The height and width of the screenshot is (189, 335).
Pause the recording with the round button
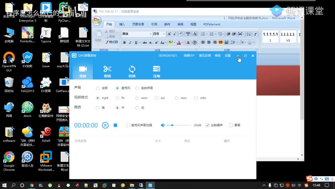(105, 125)
